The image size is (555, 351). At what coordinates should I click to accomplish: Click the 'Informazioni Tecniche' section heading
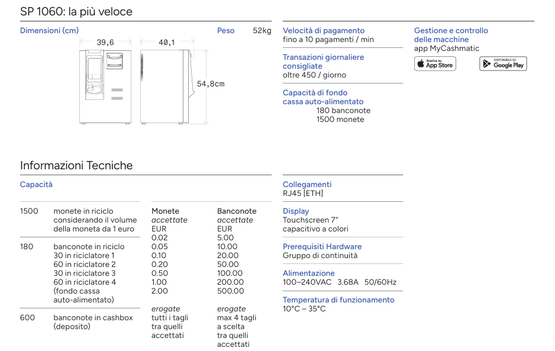76,165
